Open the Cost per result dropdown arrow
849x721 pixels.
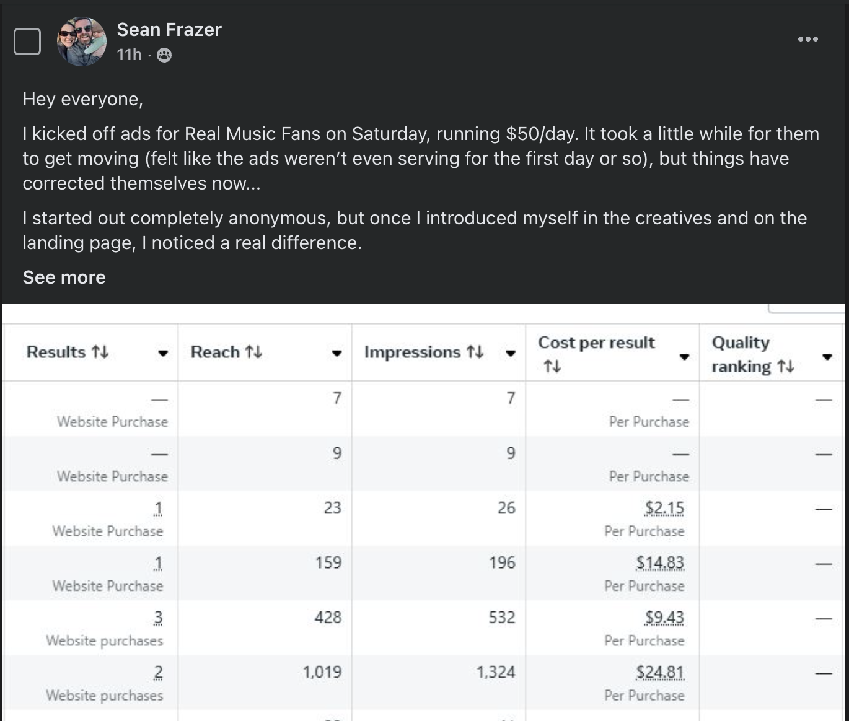pos(684,356)
